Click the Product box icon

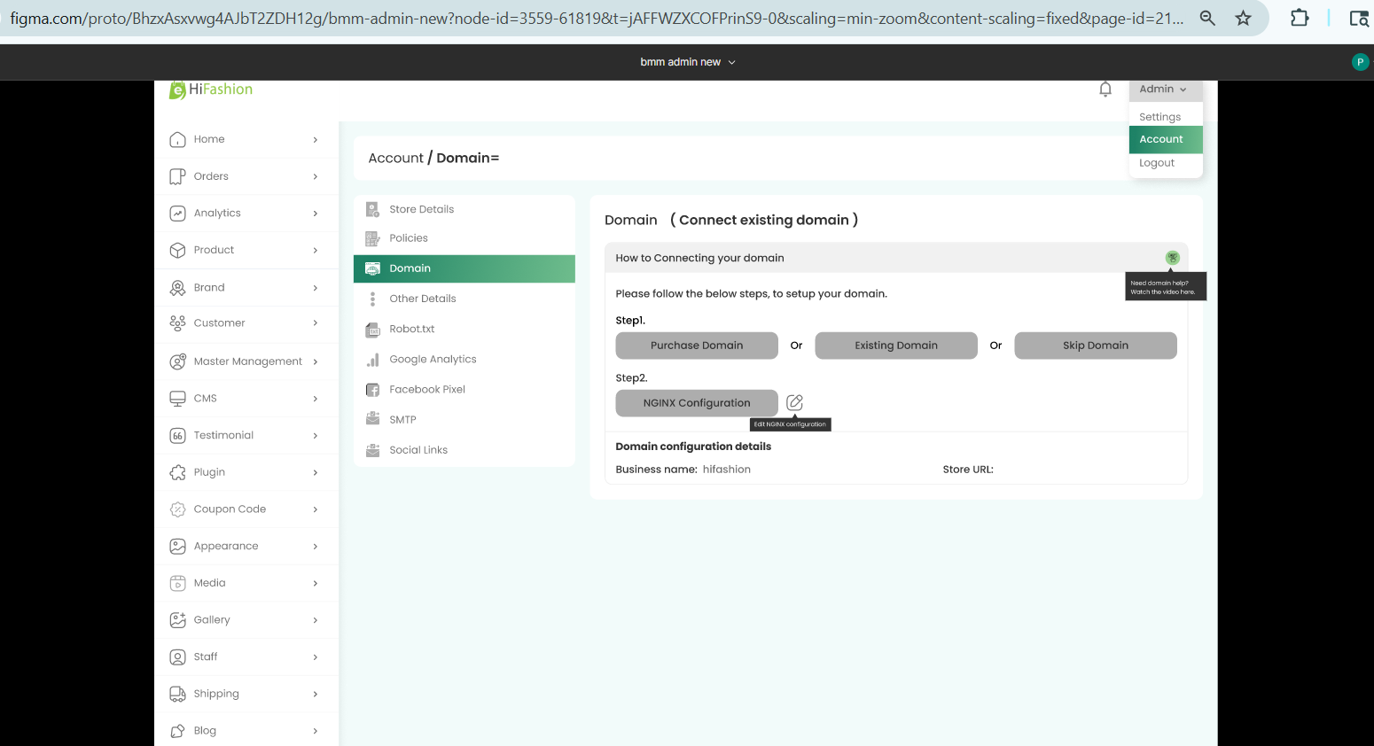coord(177,250)
